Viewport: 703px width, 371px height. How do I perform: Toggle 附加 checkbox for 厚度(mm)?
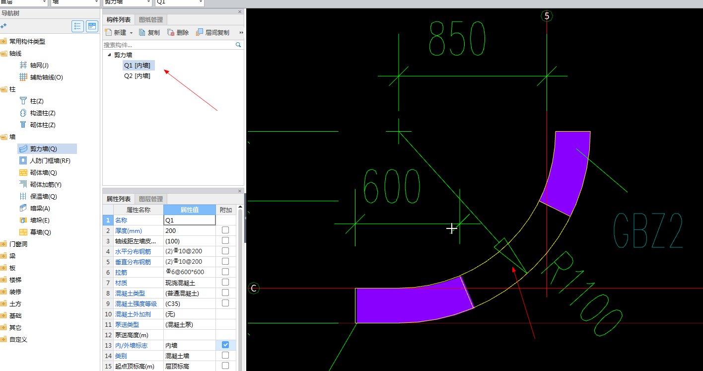[x=225, y=230]
